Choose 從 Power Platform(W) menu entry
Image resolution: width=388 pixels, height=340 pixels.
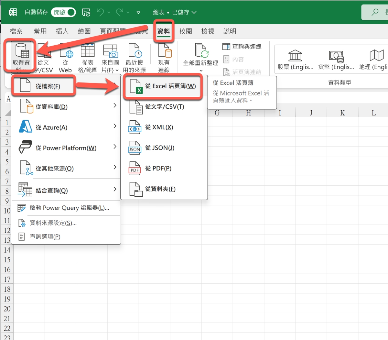(x=66, y=148)
